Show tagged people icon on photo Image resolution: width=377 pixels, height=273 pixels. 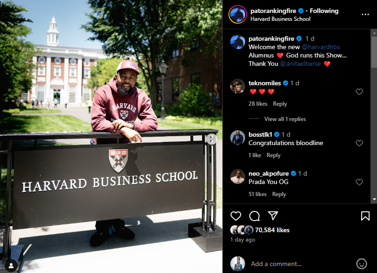coord(11,266)
